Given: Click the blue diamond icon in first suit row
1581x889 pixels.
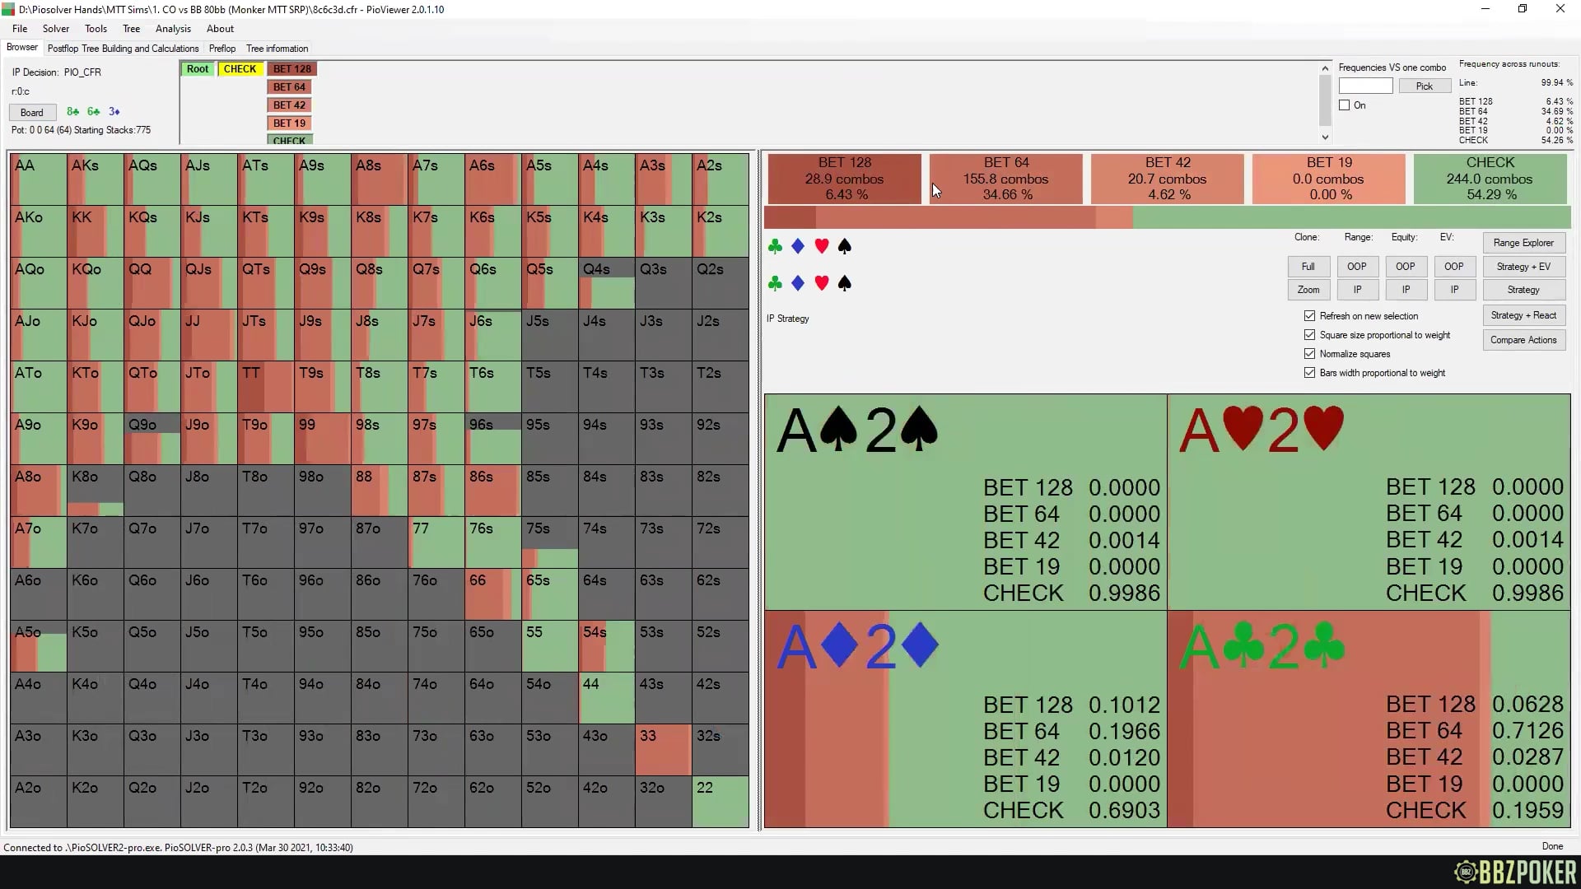Looking at the screenshot, I should (797, 246).
